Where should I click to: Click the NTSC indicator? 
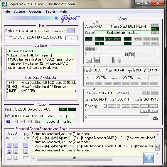tap(154, 83)
